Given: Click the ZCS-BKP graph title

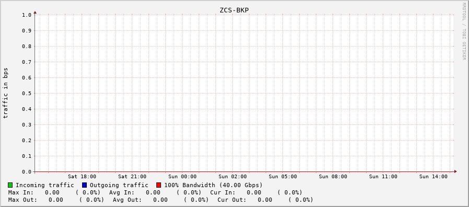Looking at the screenshot, I should click(x=234, y=10).
